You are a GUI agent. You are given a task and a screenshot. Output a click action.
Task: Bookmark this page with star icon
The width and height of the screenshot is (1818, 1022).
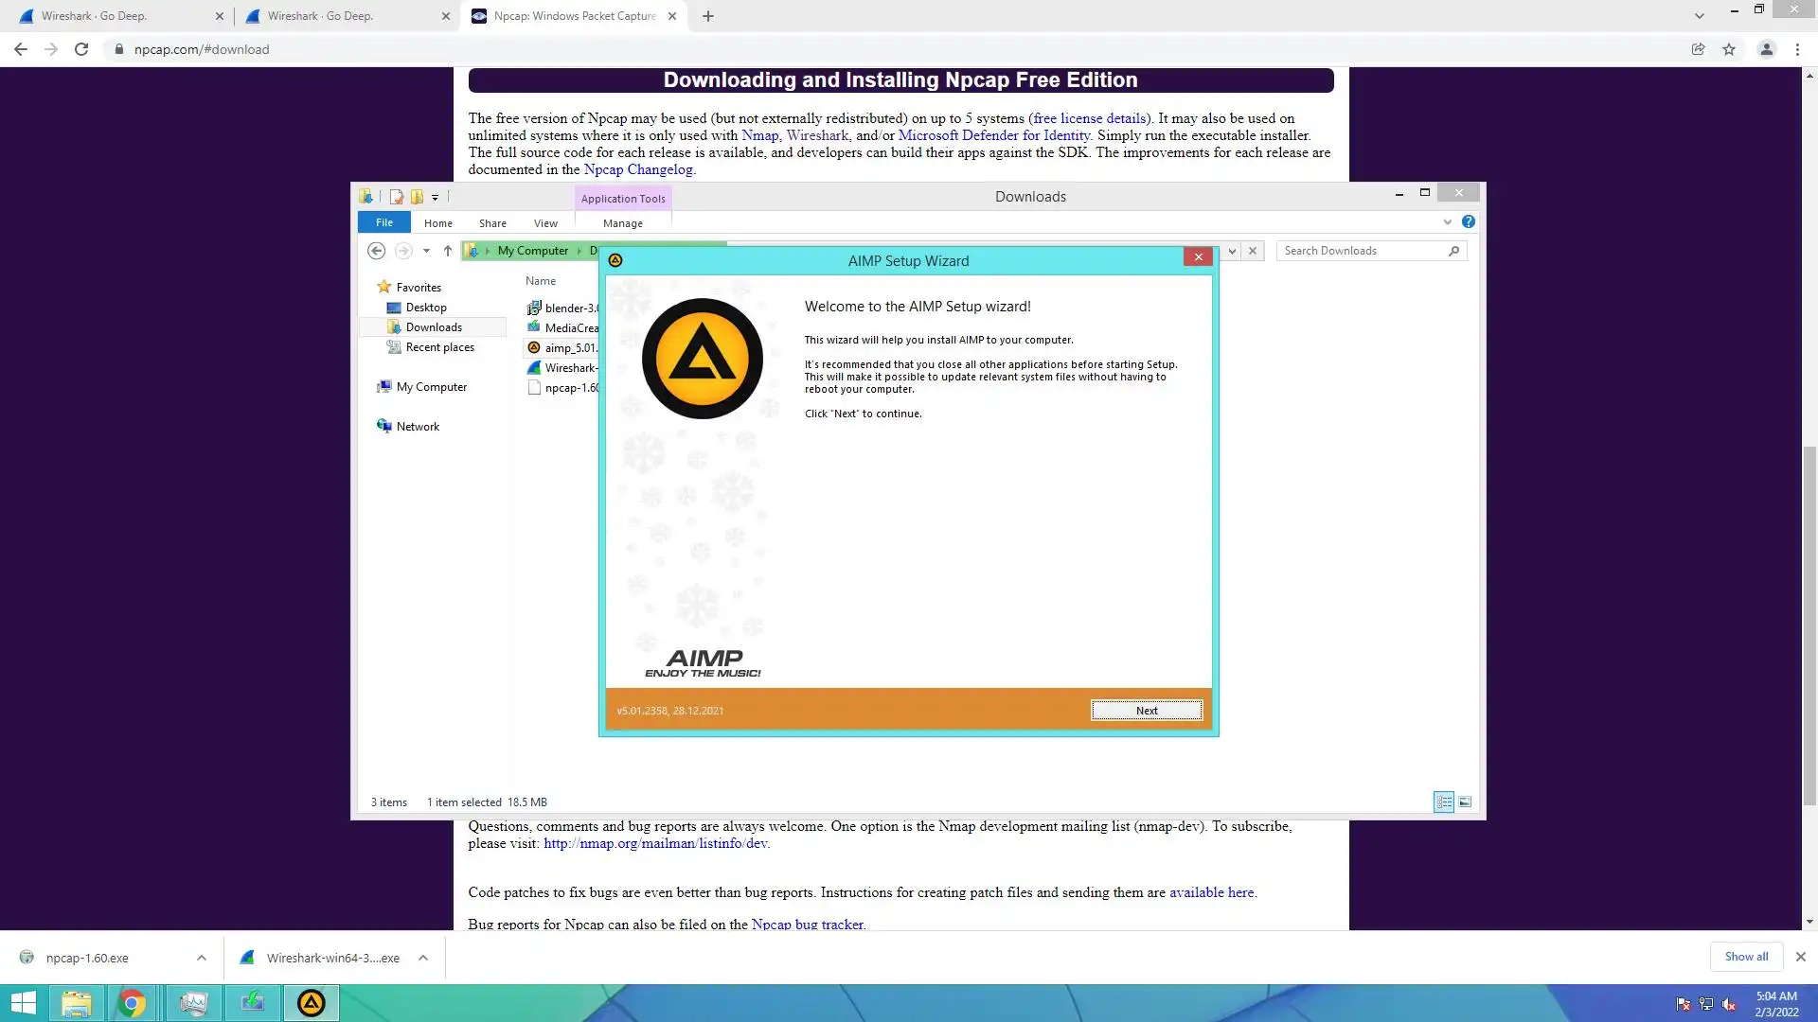coord(1729,49)
